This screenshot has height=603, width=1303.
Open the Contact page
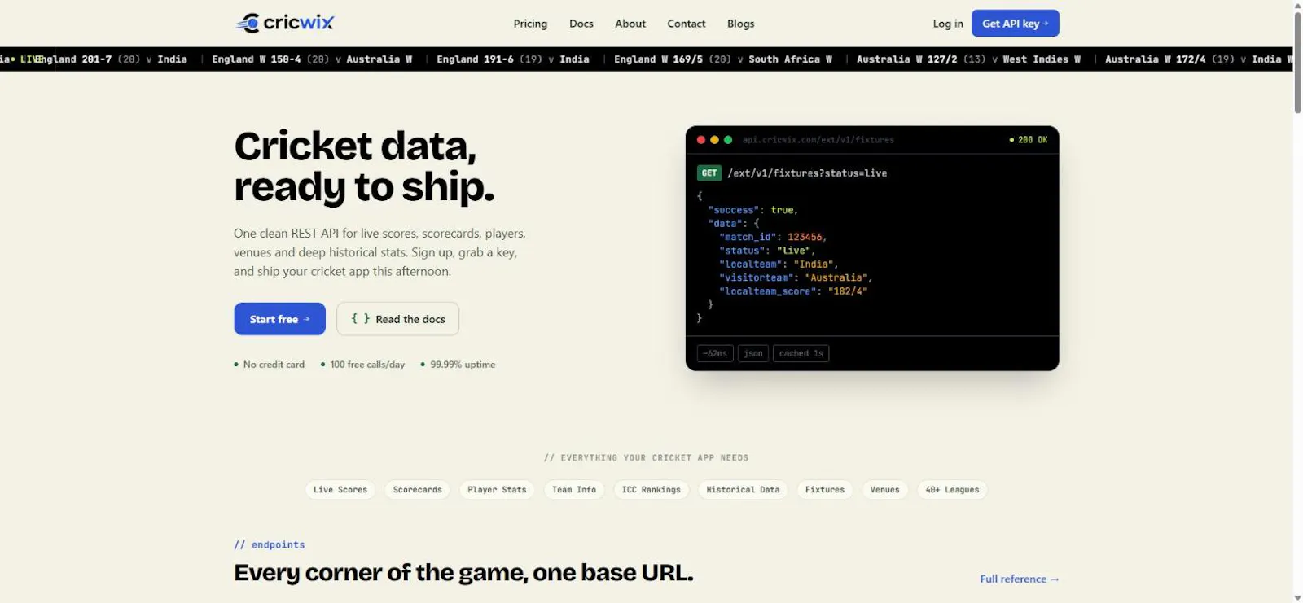687,24
